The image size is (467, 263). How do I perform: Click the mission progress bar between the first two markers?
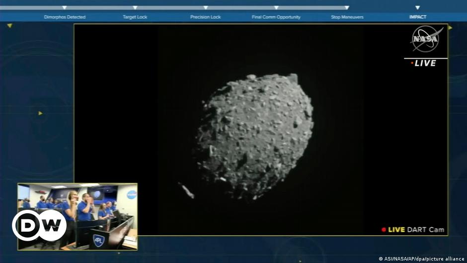[99, 8]
